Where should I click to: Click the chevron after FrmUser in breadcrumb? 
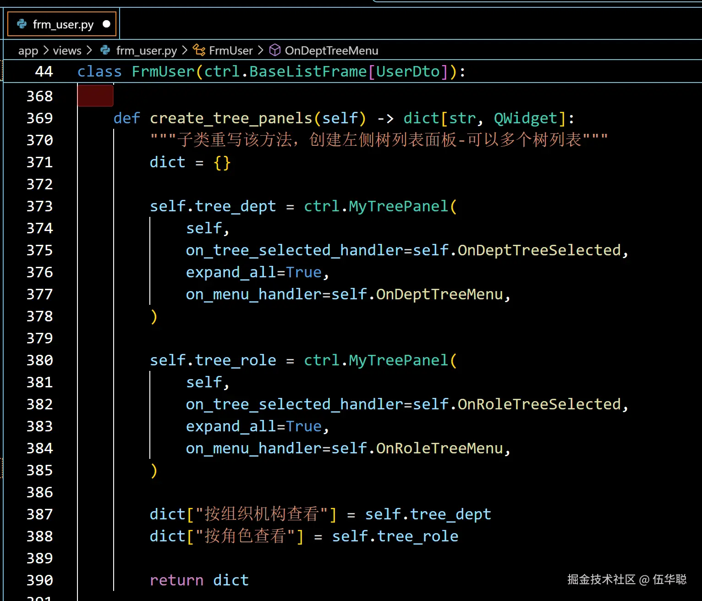coord(261,50)
